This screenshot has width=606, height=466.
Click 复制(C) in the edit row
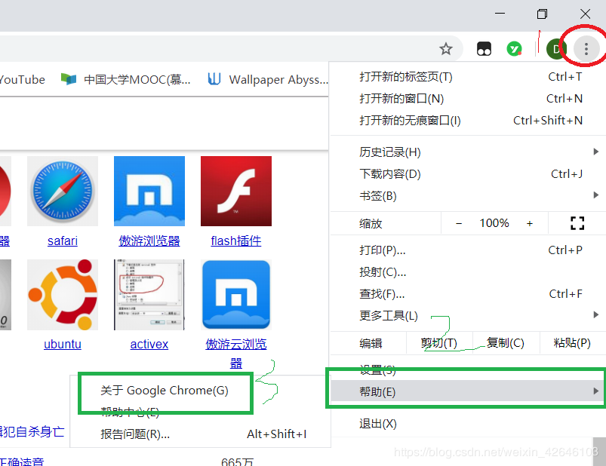tap(506, 343)
